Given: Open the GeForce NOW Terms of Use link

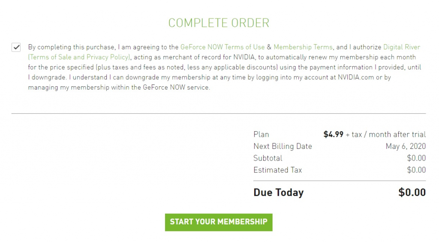Looking at the screenshot, I should pyautogui.click(x=223, y=47).
